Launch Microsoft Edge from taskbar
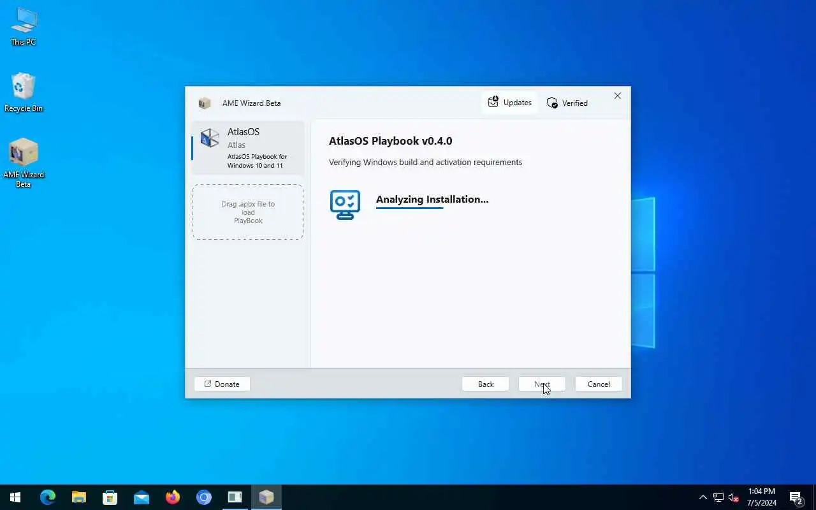 click(48, 497)
